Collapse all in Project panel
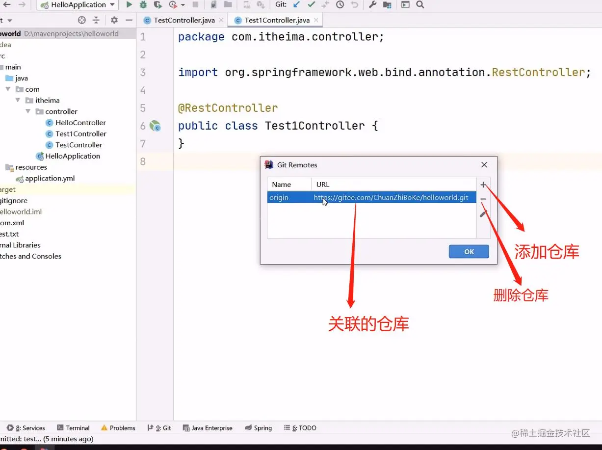 (x=96, y=20)
